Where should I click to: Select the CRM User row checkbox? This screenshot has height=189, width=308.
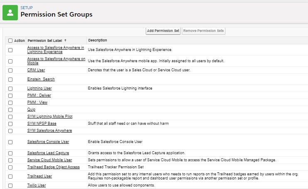(10, 70)
